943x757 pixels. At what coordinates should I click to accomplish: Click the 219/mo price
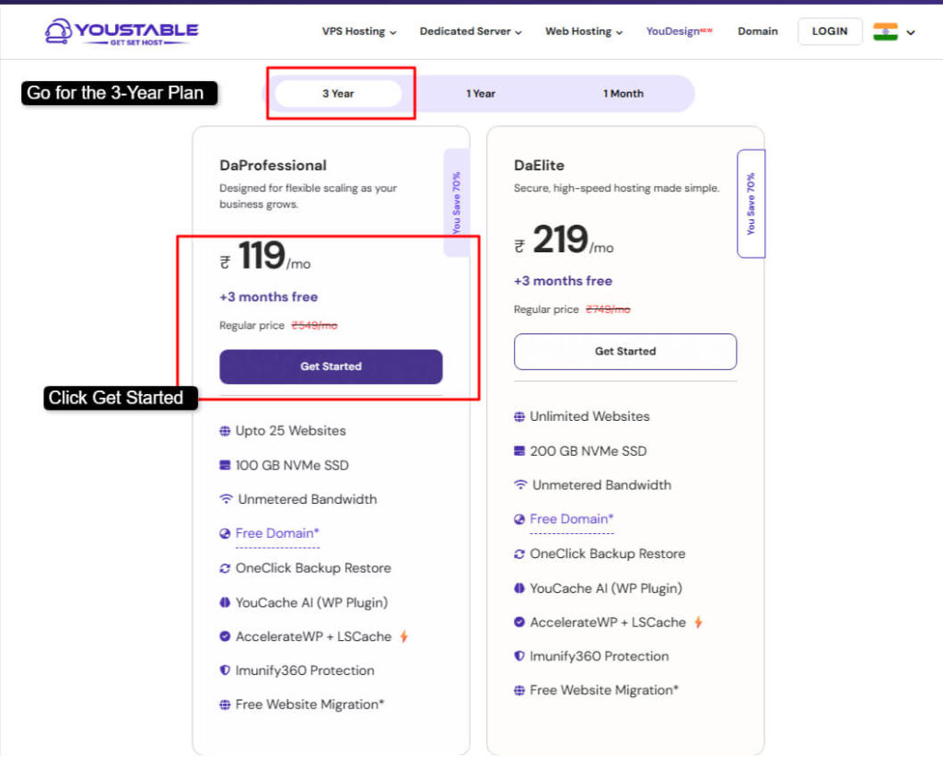click(564, 240)
